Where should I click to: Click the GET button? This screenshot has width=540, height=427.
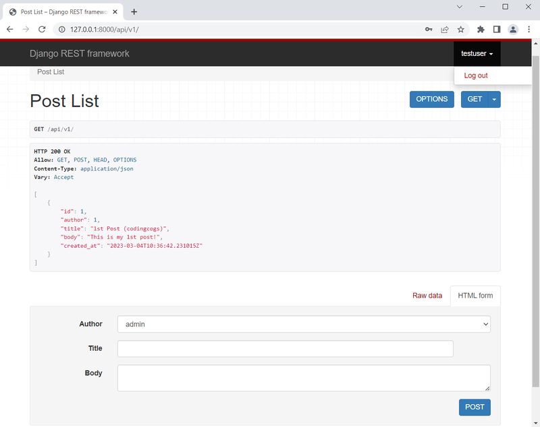[475, 99]
